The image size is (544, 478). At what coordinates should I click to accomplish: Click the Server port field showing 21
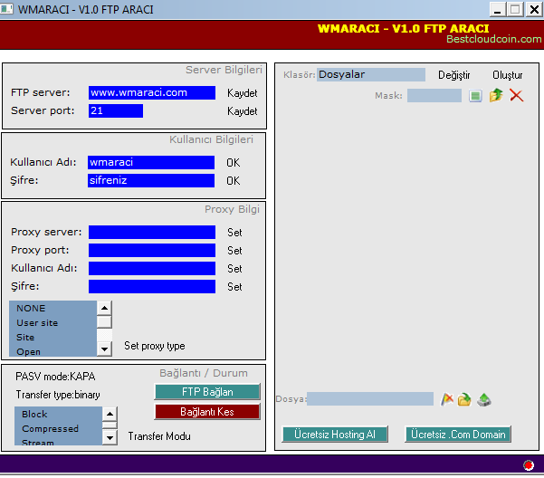[x=116, y=110]
